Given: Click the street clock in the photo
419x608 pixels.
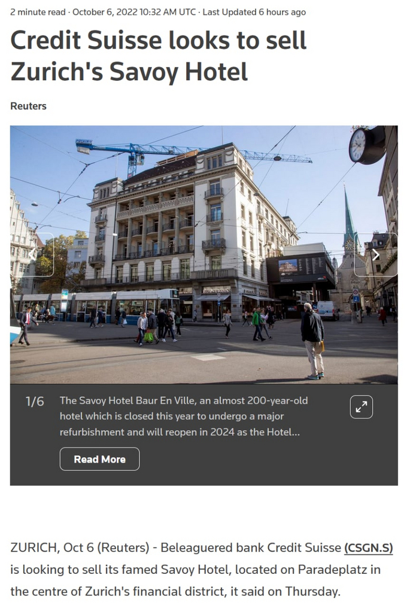Looking at the screenshot, I should tap(366, 145).
